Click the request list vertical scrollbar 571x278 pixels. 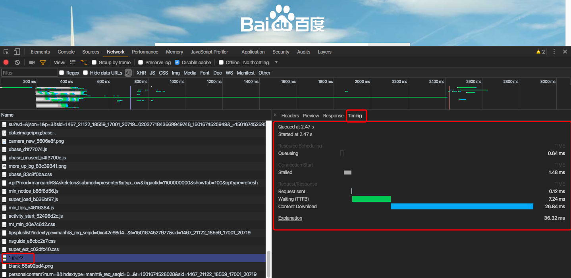269,264
